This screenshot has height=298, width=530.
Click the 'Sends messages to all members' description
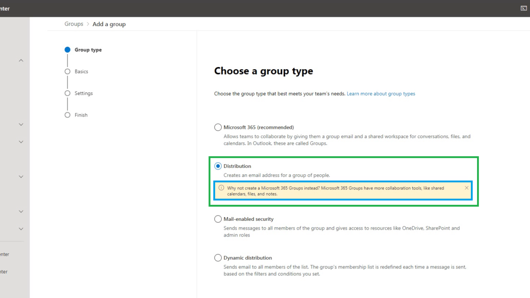(x=342, y=232)
